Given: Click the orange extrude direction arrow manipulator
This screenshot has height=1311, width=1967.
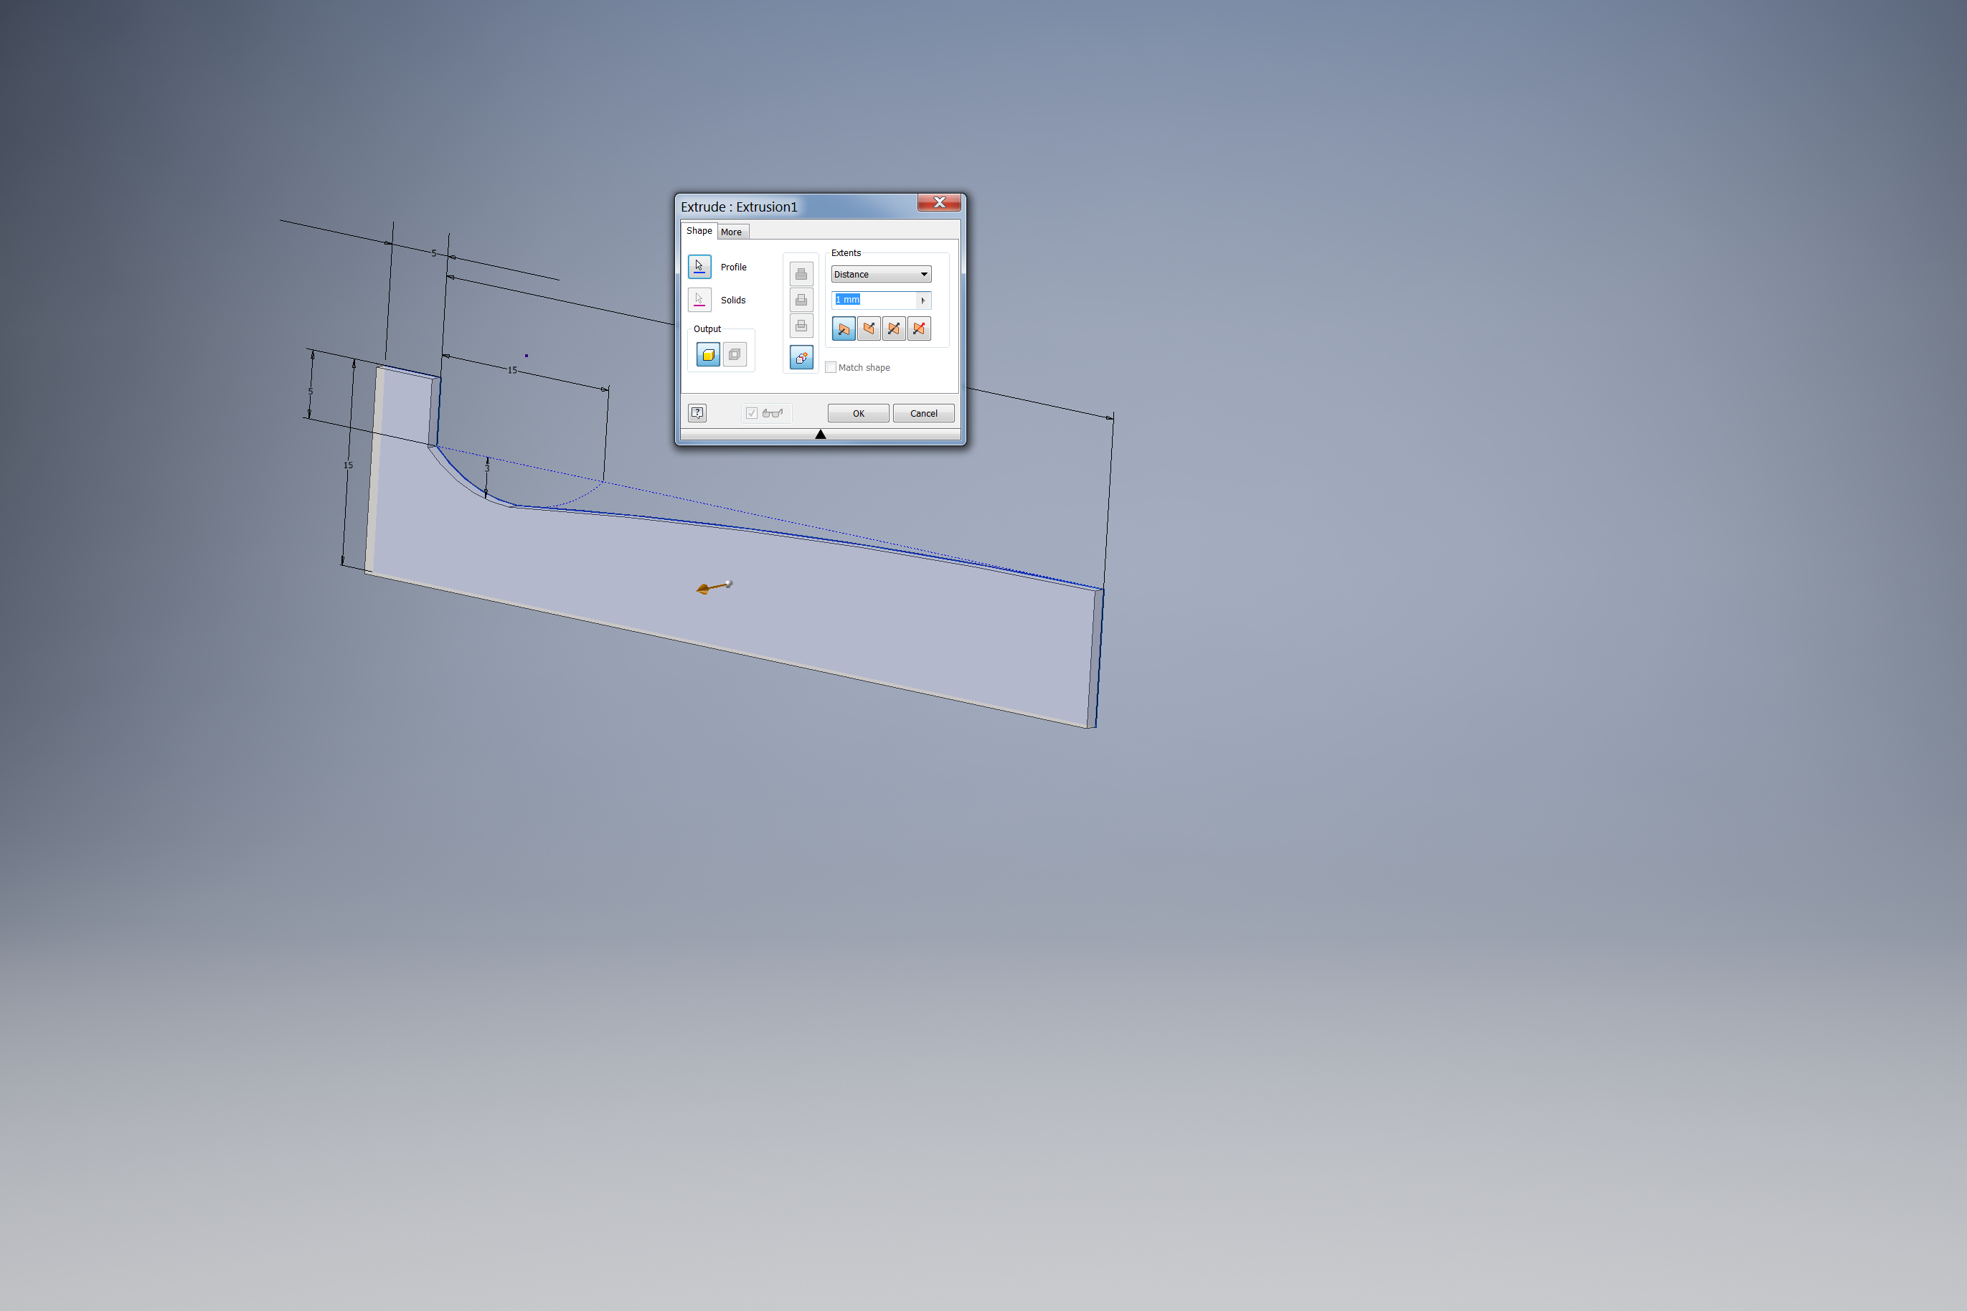Looking at the screenshot, I should pos(713,587).
